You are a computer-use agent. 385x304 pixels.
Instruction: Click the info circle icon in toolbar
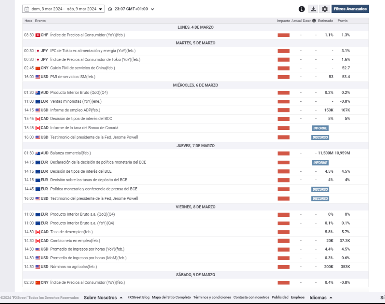[302, 9]
